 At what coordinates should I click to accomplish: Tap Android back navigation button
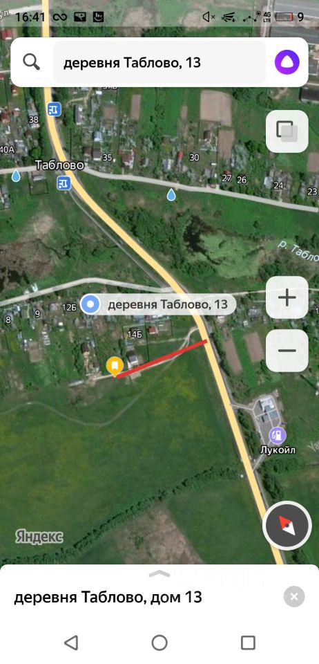[x=71, y=643]
